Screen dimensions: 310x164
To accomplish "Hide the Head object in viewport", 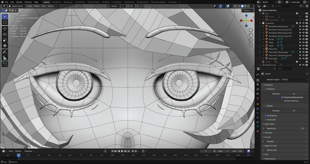I will [303, 42].
